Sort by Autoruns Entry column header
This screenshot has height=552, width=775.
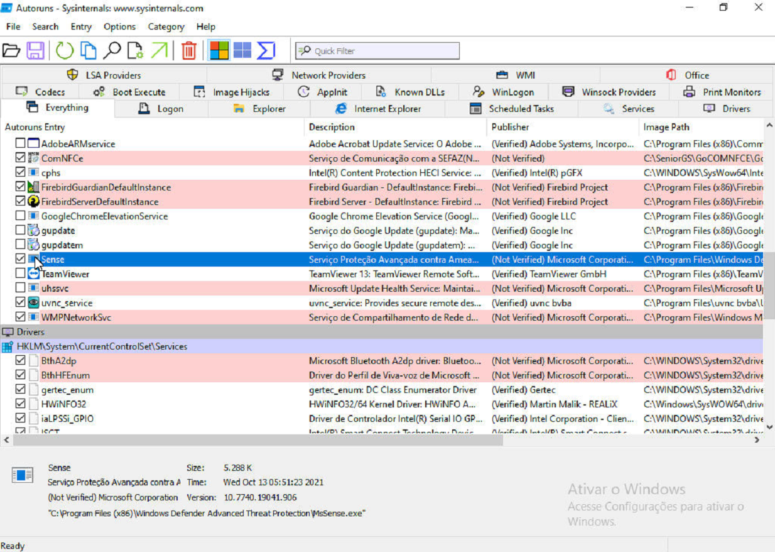coord(153,127)
